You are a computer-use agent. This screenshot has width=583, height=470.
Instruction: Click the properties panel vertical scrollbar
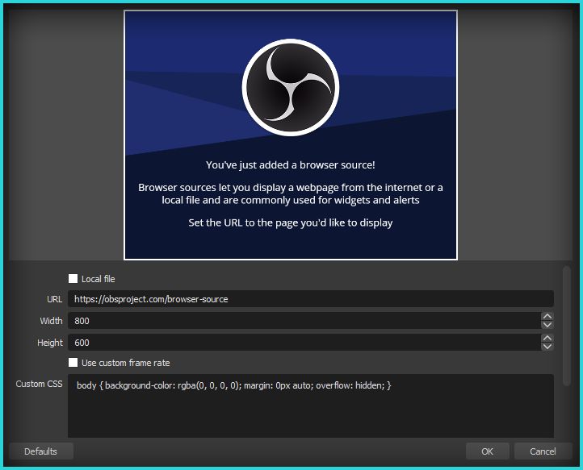coord(566,326)
